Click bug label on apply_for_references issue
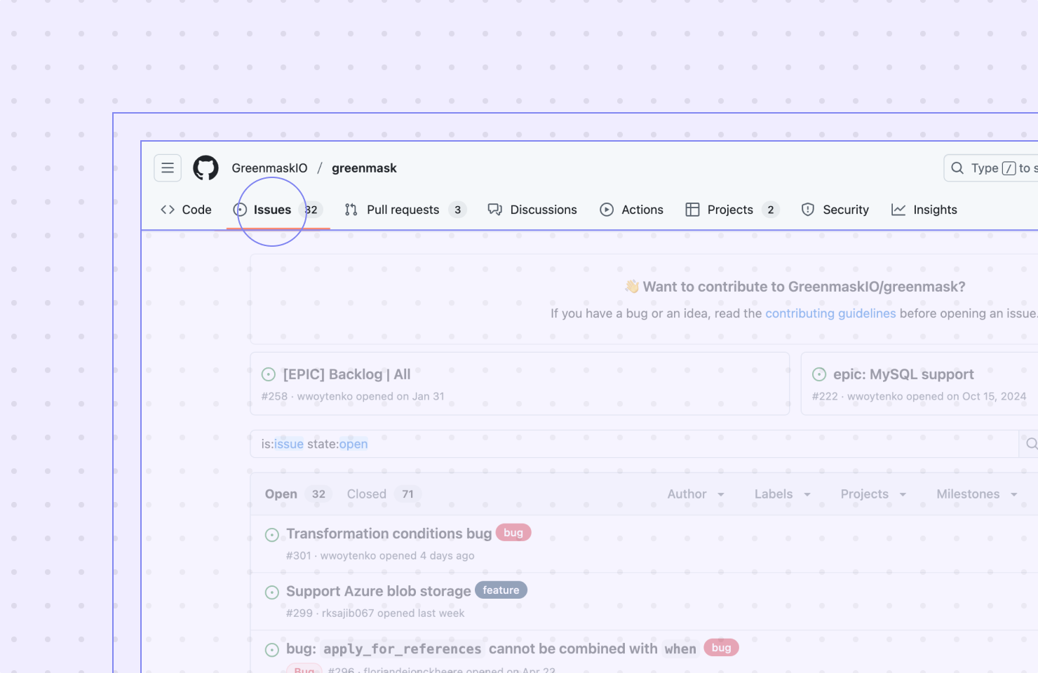1038x673 pixels. coord(721,648)
